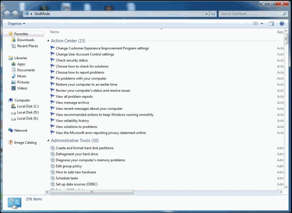Click flag icon for Change Customer Experience settings
This screenshot has width=292, height=213.
coord(52,48)
